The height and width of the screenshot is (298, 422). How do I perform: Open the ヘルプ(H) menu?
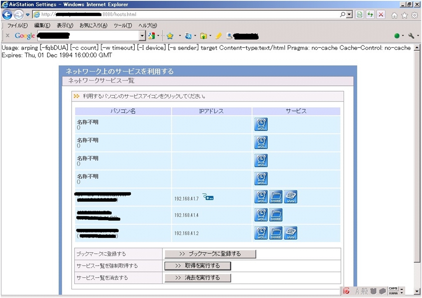pos(148,26)
